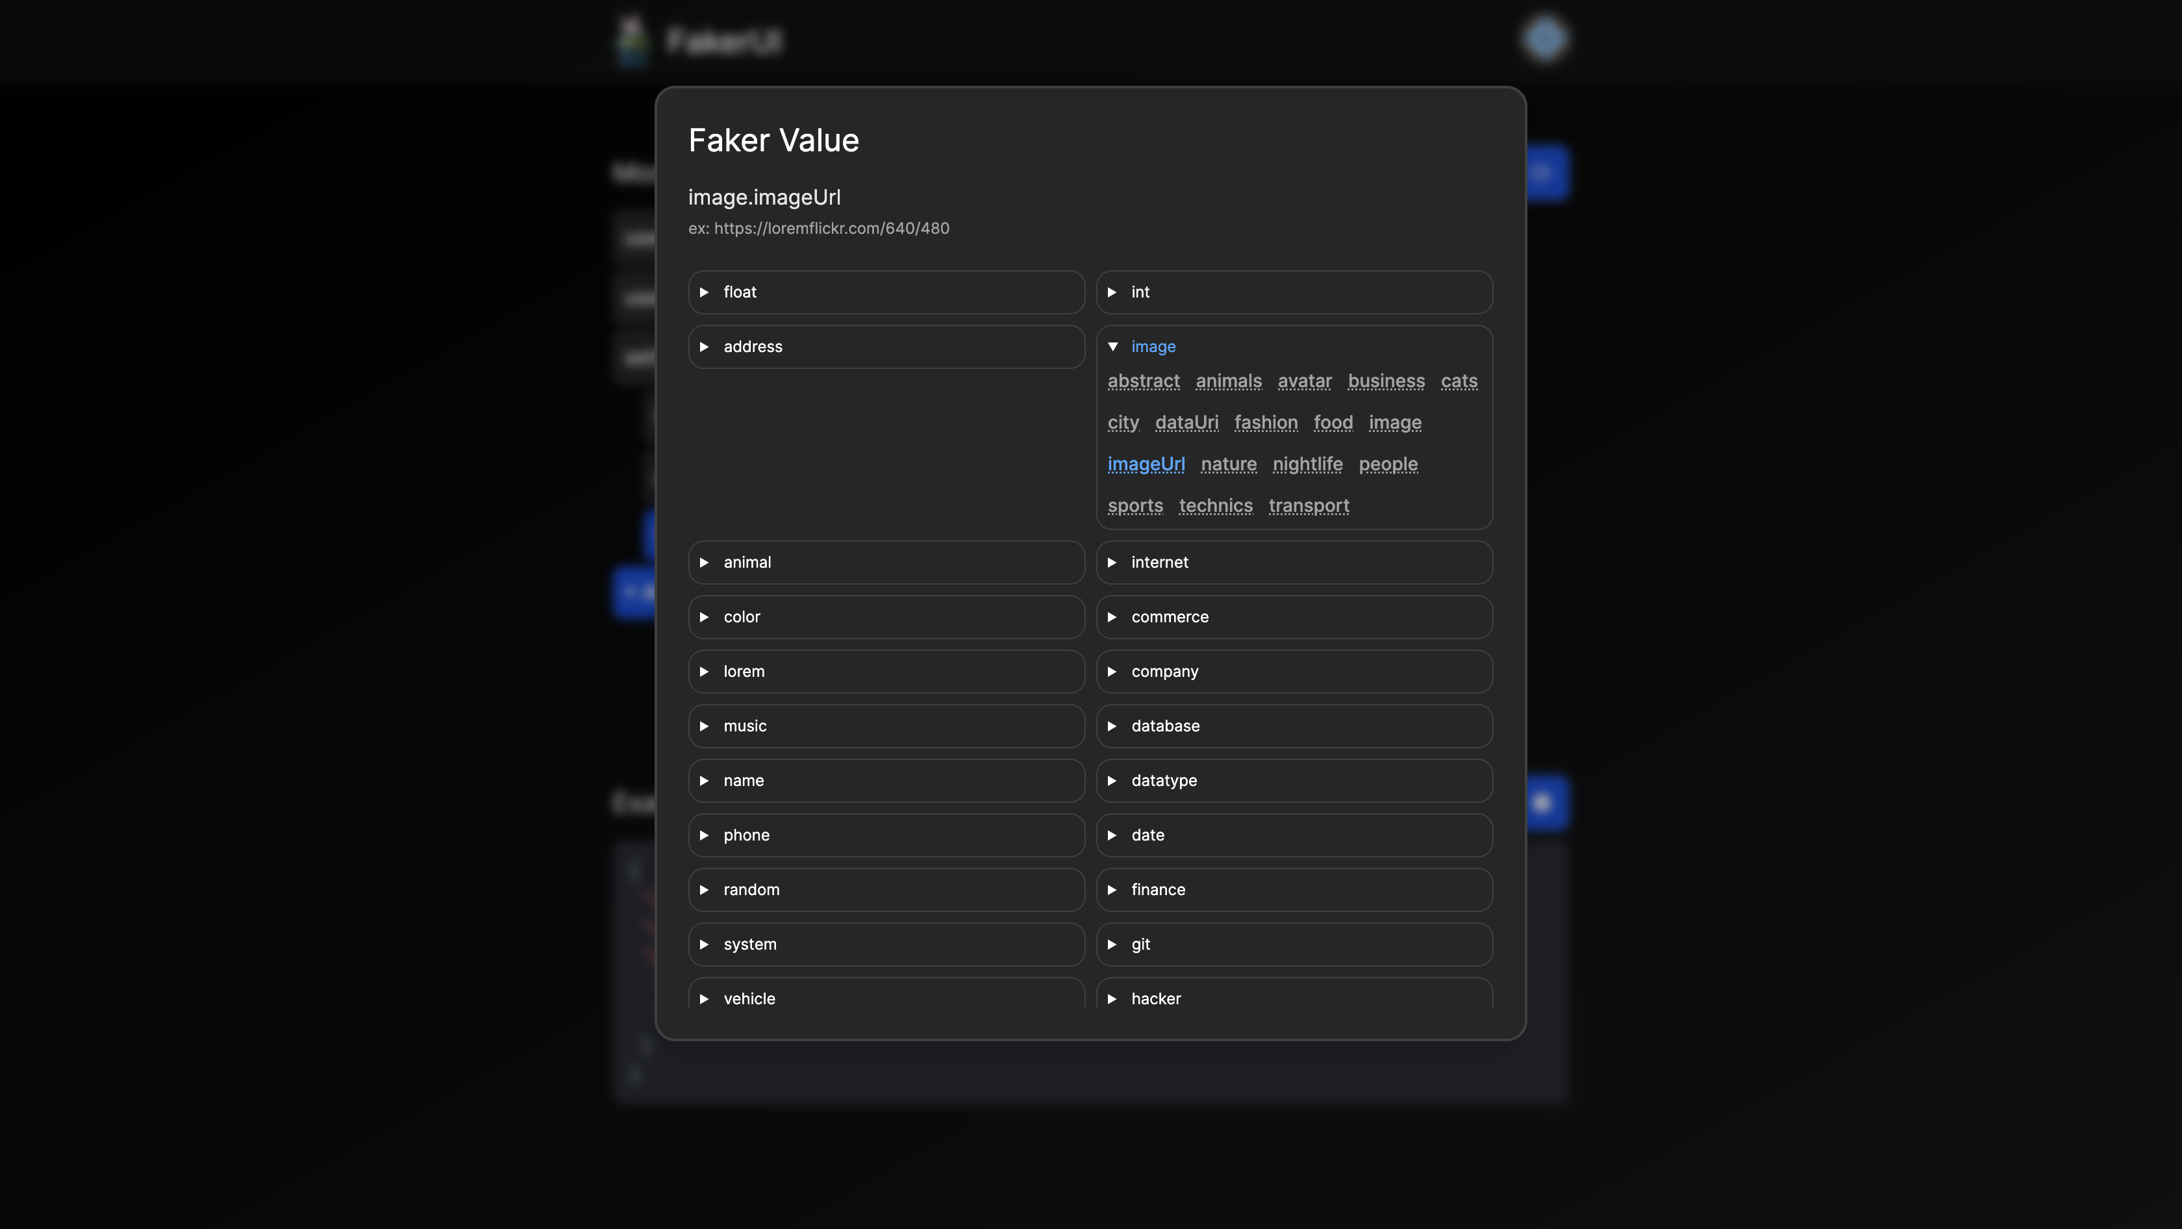Select the technics image option
Image resolution: width=2182 pixels, height=1229 pixels.
(1216, 505)
